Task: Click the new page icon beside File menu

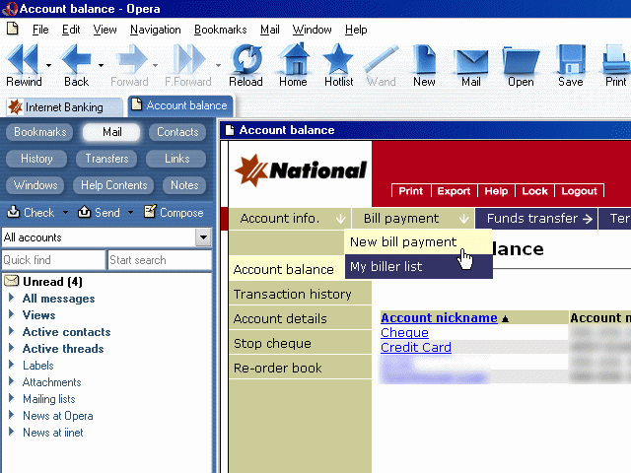Action: pyautogui.click(x=13, y=29)
